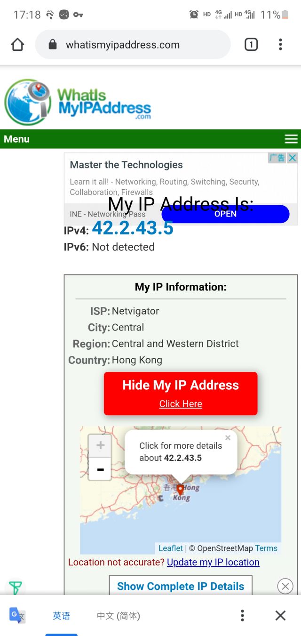Viewport: 301px width, 636px height.
Task: Open Google Translate options three-dot menu
Action: click(x=242, y=615)
